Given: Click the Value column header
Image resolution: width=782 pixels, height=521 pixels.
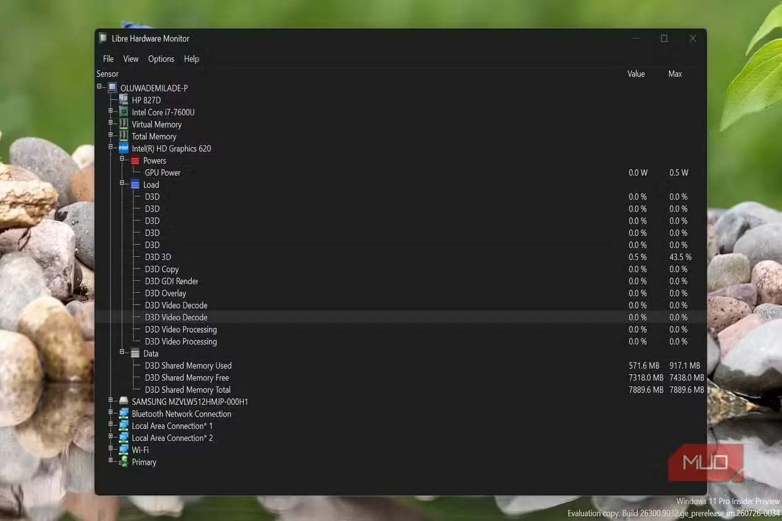Looking at the screenshot, I should coord(636,73).
